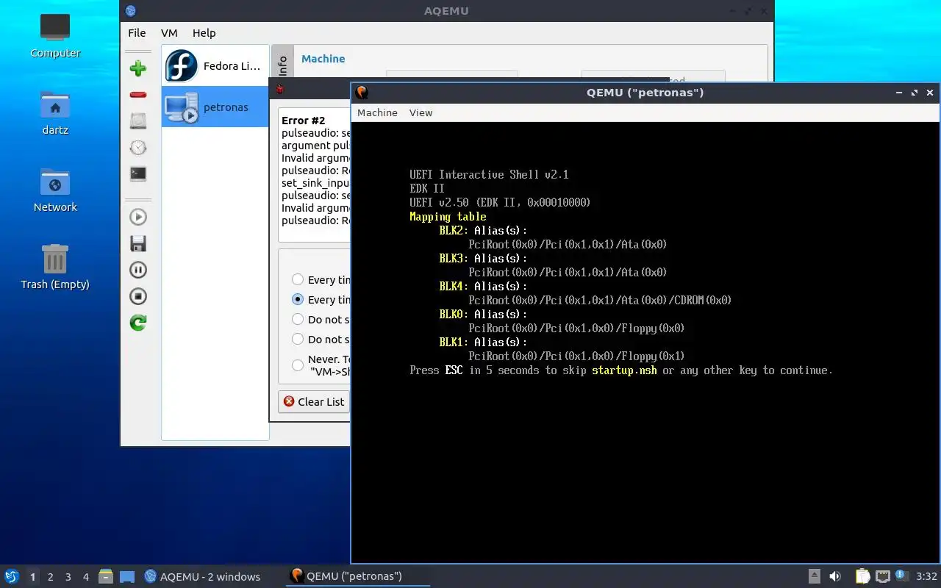Screen dimensions: 941x588
Task: Click the removable media eject tray icon
Action: tap(814, 576)
